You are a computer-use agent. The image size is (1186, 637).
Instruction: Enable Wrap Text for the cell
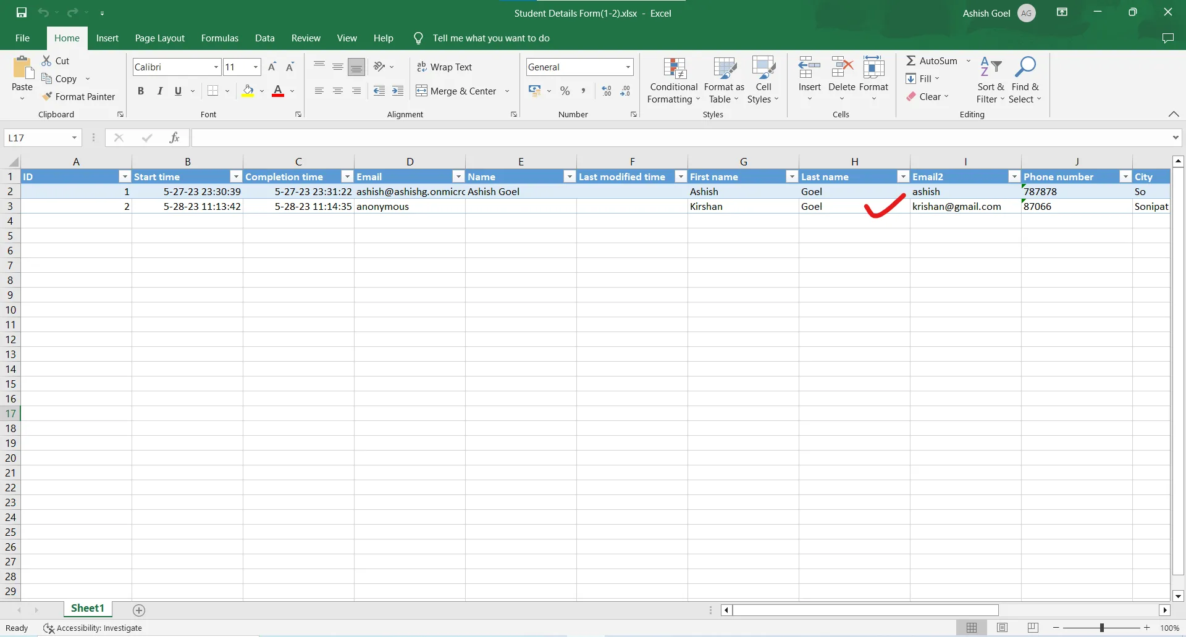click(446, 67)
